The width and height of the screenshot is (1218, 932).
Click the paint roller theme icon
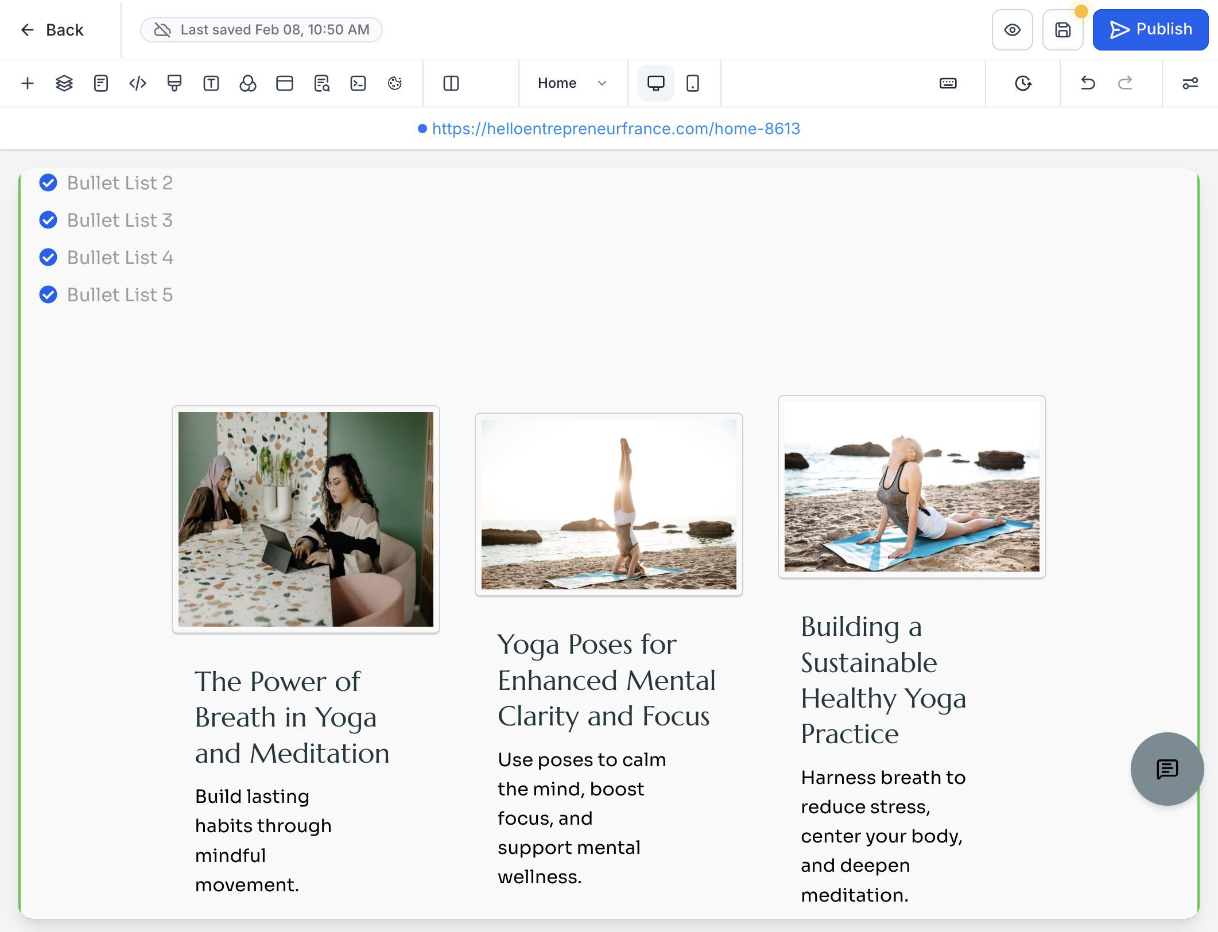(174, 83)
